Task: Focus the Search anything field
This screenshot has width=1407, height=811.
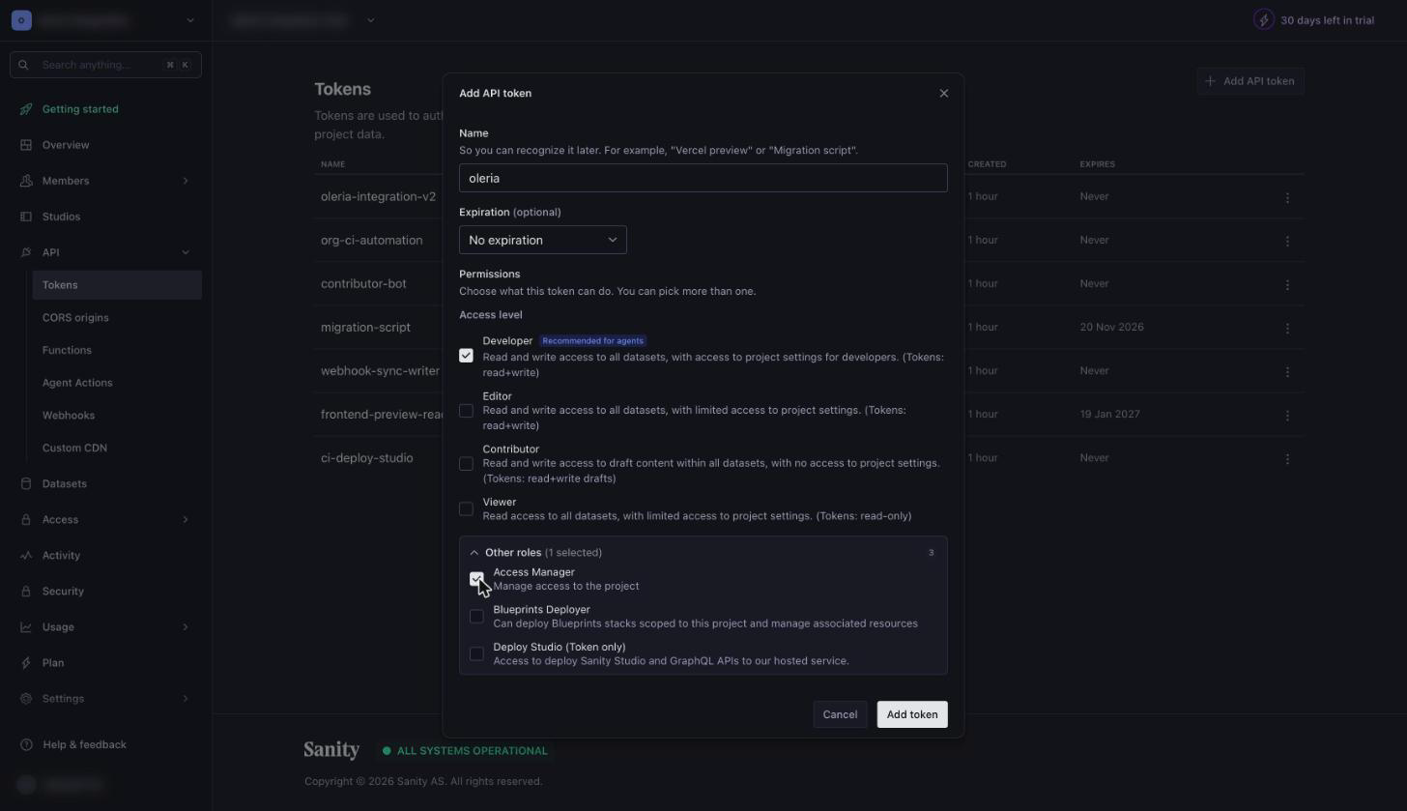Action: [x=105, y=65]
